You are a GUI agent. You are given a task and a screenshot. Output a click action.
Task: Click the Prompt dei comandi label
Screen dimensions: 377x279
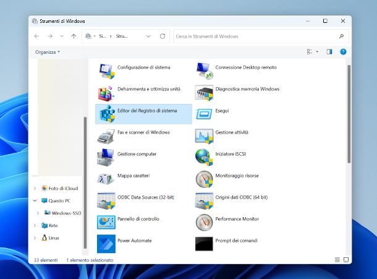pyautogui.click(x=236, y=241)
